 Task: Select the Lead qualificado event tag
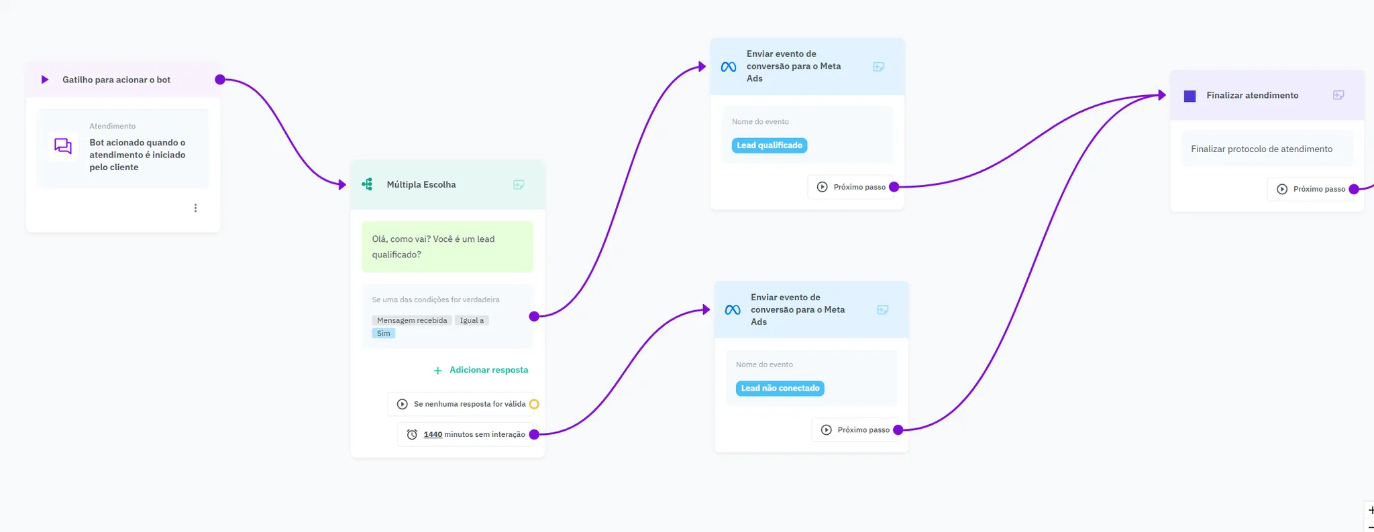click(769, 145)
